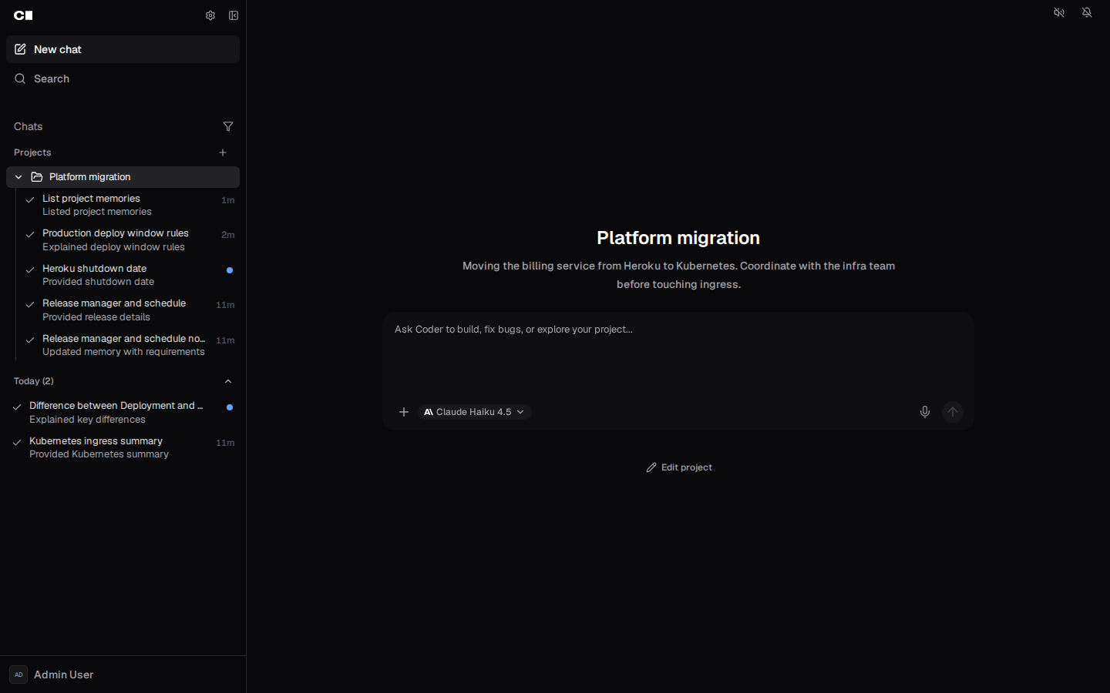
Task: Open the List project memories chat
Action: tap(129, 205)
